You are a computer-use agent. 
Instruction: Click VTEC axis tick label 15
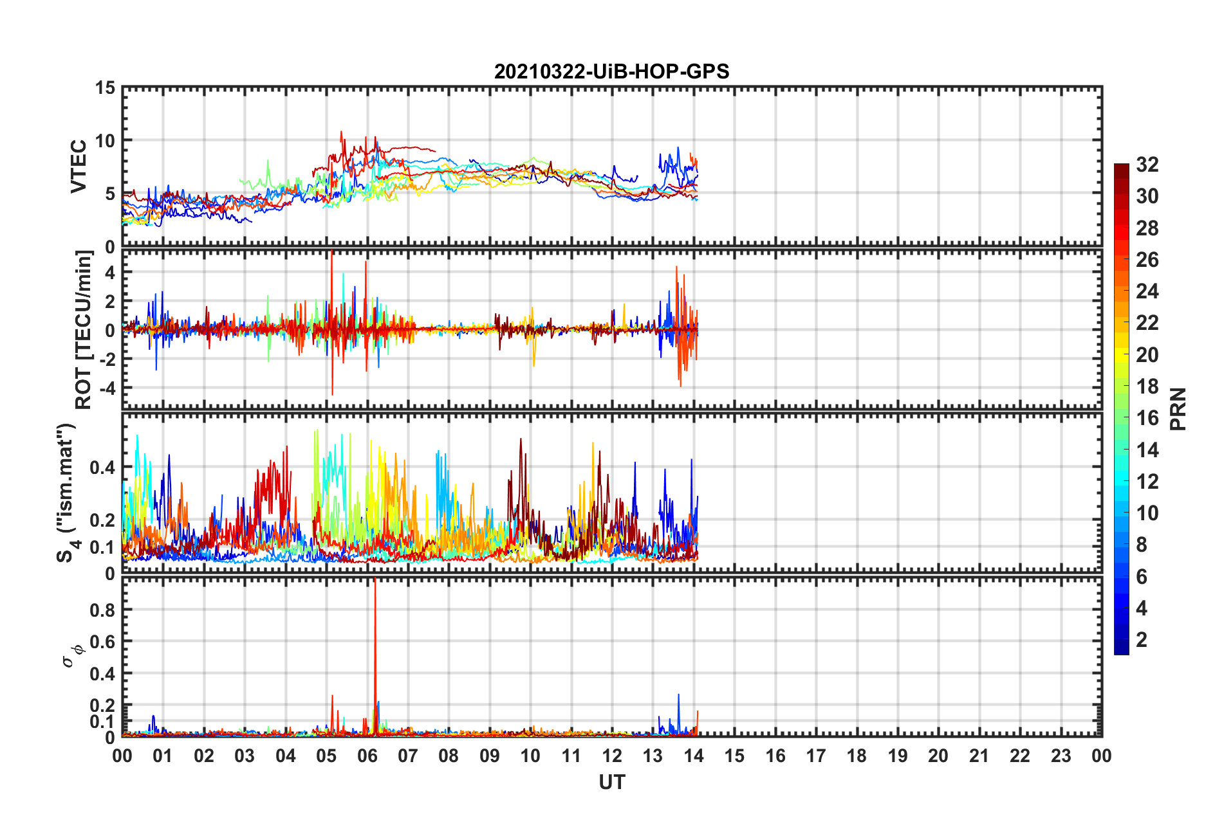105,88
